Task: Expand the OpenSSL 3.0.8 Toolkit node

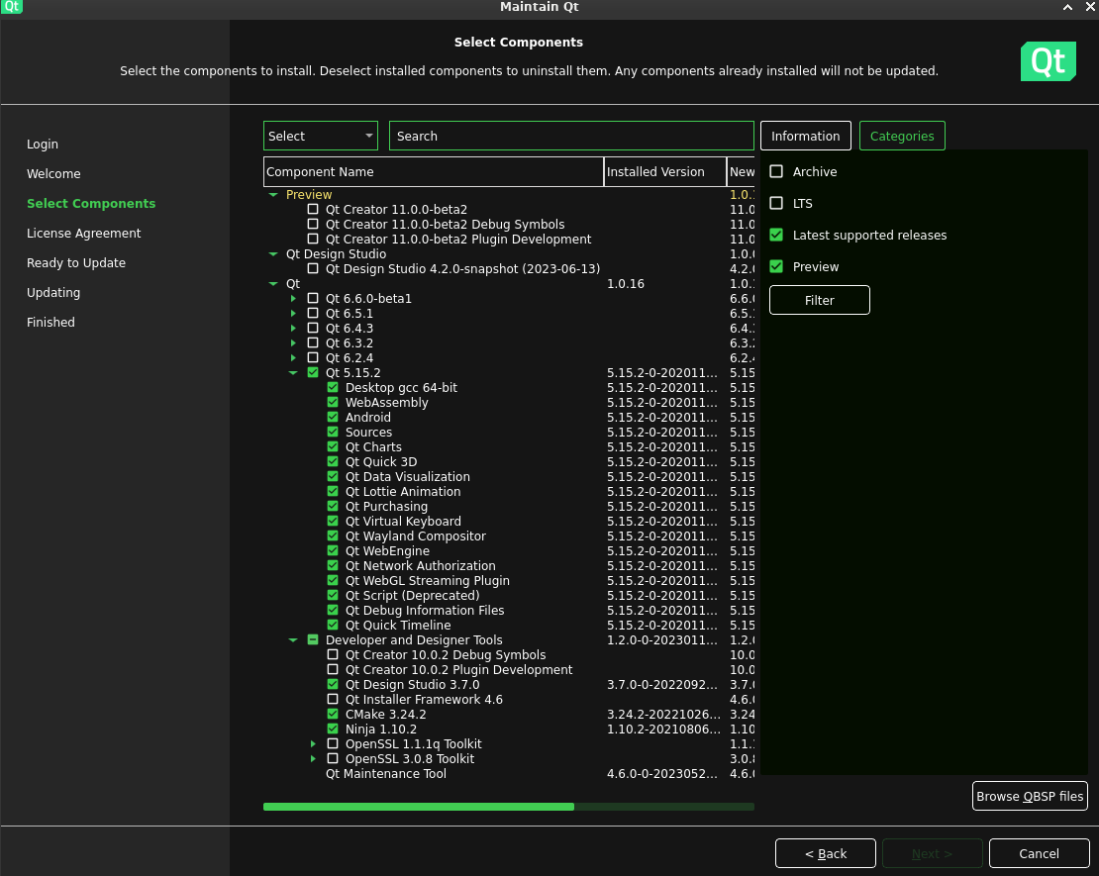Action: (313, 759)
